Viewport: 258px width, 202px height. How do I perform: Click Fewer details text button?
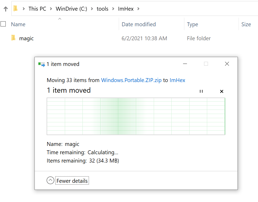pos(72,181)
